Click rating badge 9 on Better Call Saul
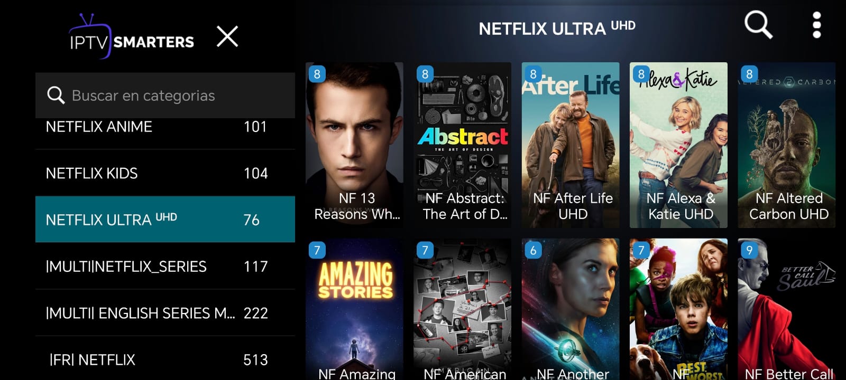The height and width of the screenshot is (380, 846). pyautogui.click(x=749, y=250)
